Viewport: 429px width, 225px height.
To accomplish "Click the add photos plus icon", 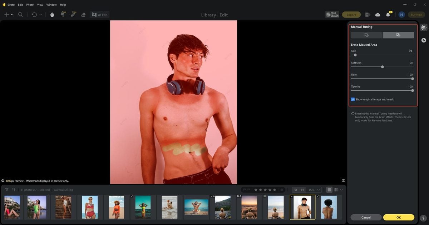I will 6,15.
